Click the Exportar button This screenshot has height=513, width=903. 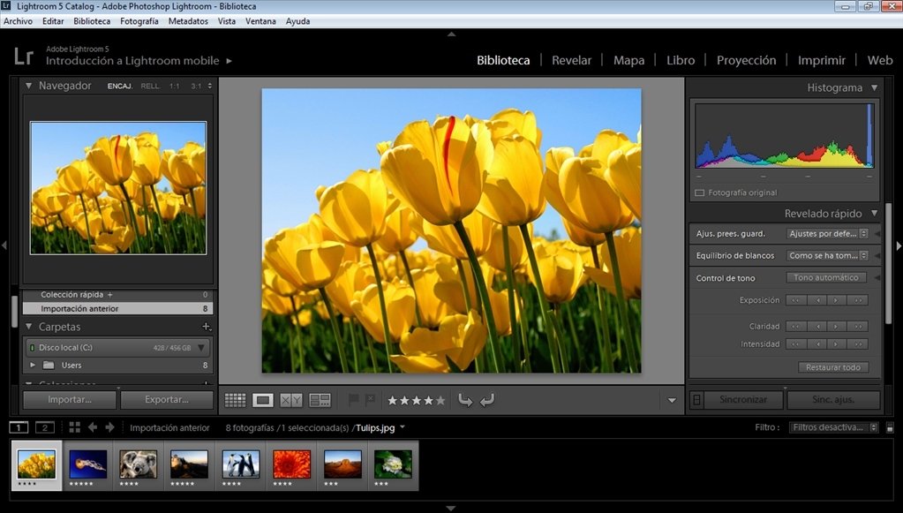(167, 399)
